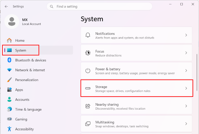Click the Storage drive icon

[88, 88]
